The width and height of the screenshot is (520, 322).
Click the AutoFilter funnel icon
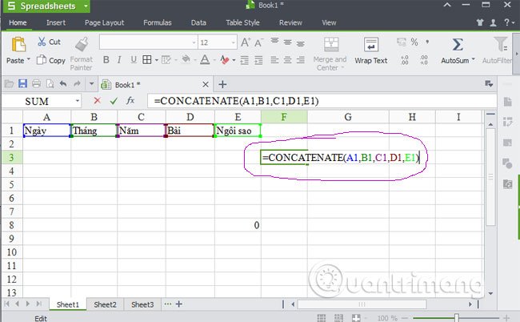501,44
